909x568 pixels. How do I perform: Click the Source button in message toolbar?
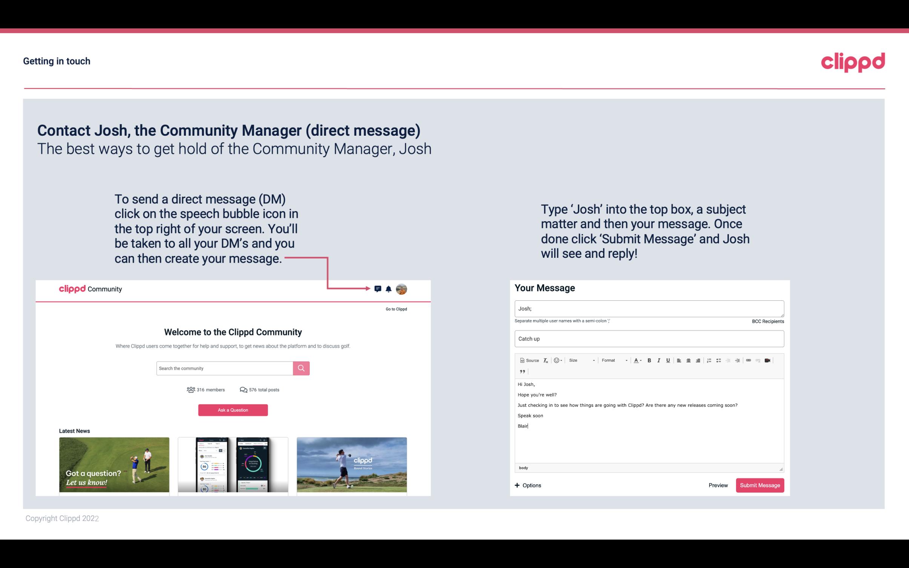tap(528, 360)
